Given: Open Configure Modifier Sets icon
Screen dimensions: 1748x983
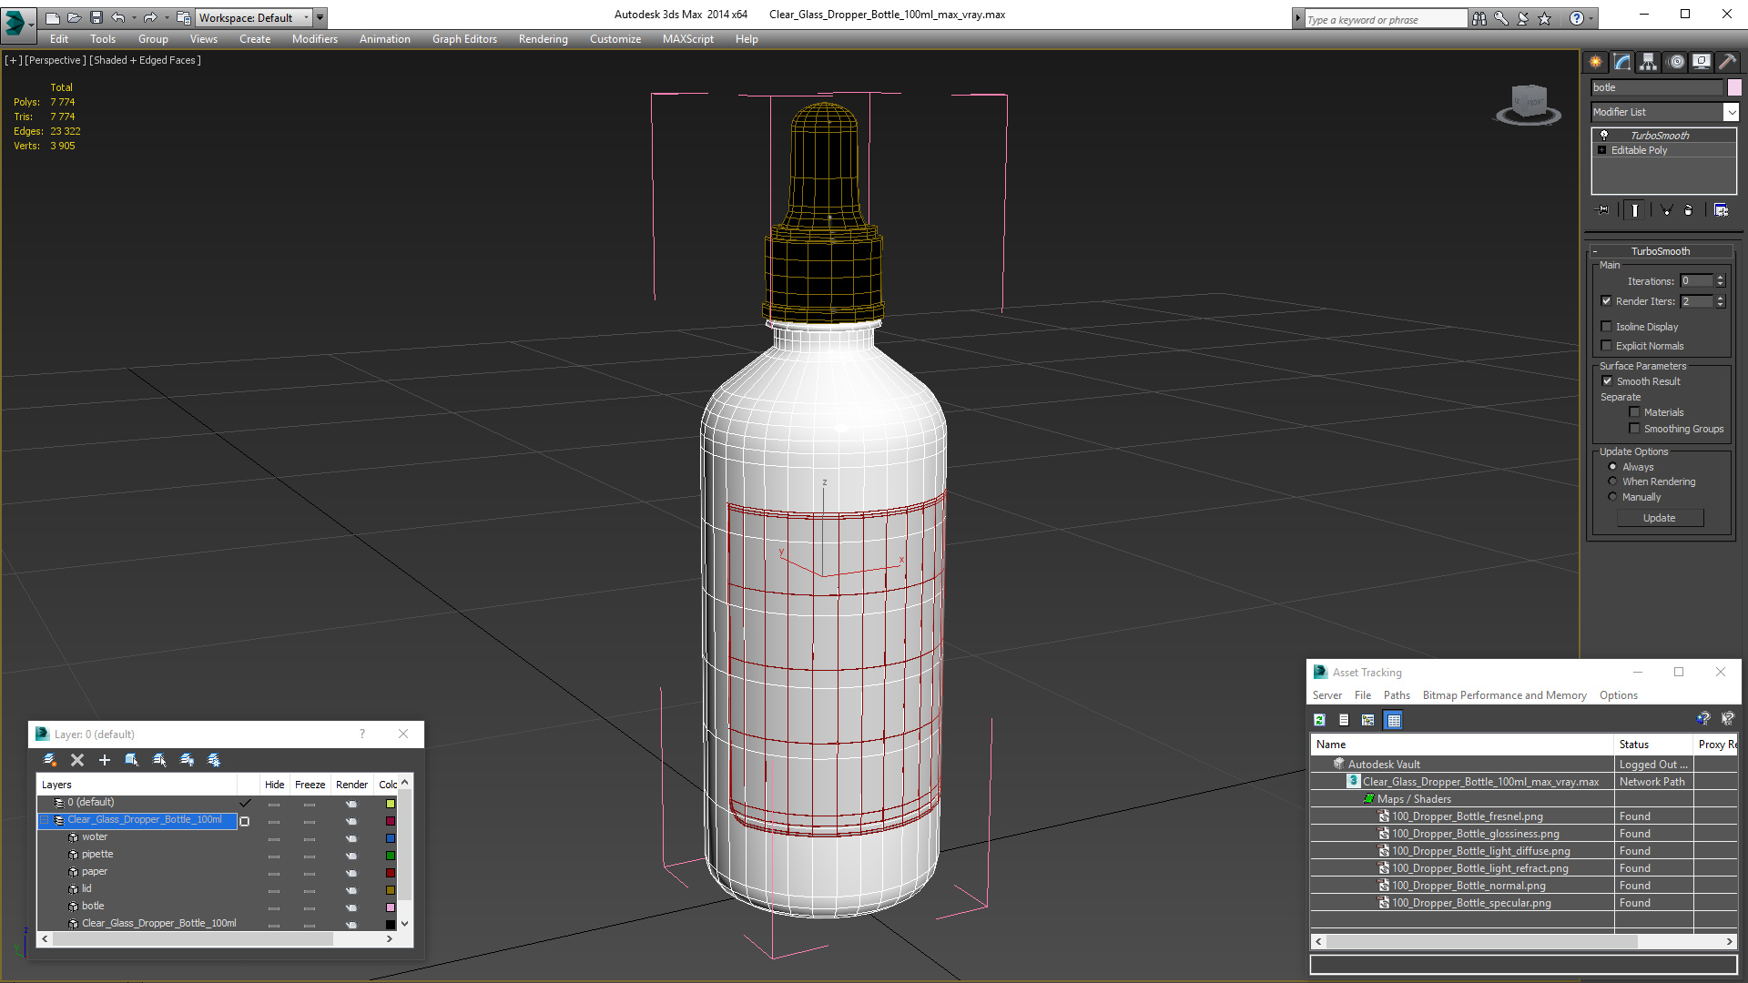Looking at the screenshot, I should coord(1721,210).
